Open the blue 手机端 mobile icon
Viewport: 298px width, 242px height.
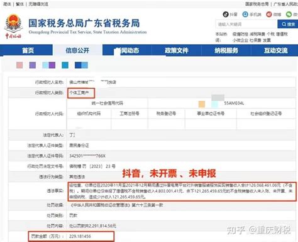pyautogui.click(x=245, y=14)
